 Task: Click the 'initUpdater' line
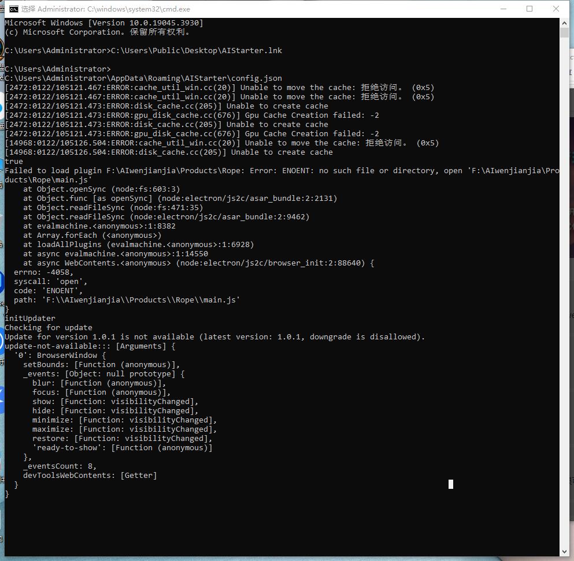30,319
